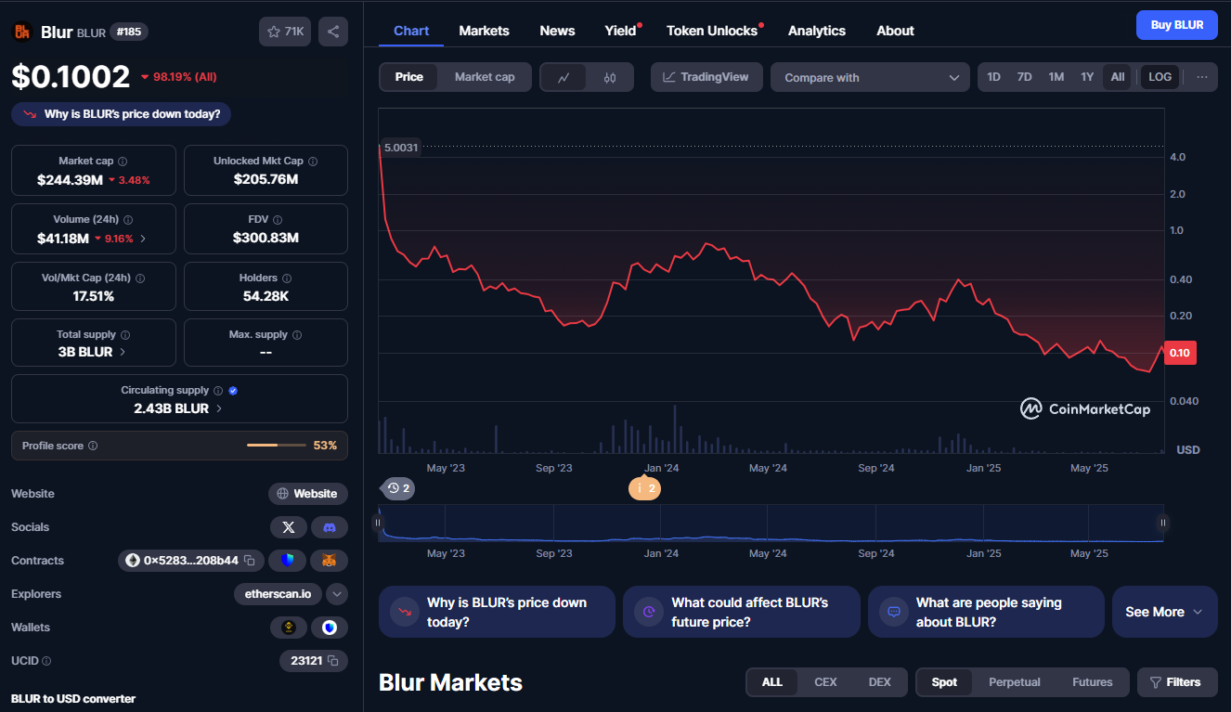Select the Price chart toggle

[409, 77]
